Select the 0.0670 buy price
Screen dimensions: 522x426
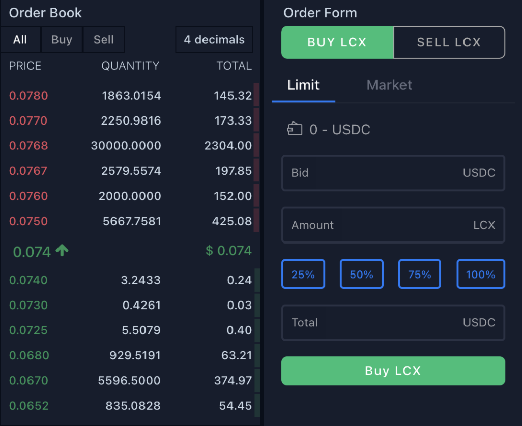pos(28,380)
